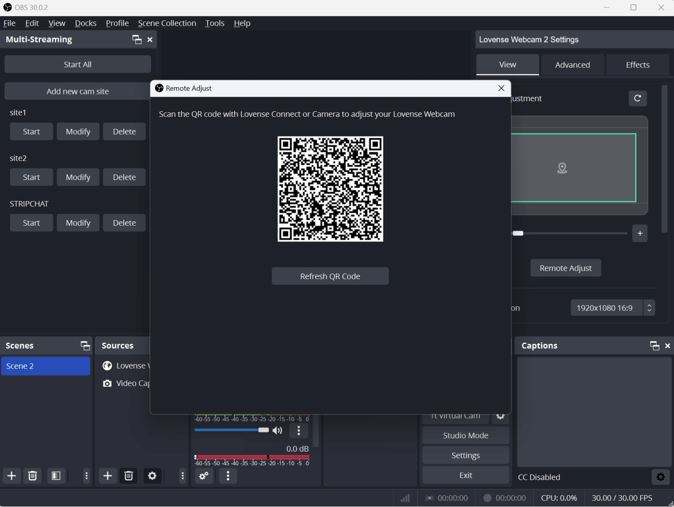Switch to the Effects tab
Screen dimensions: 674x507
[x=637, y=65]
